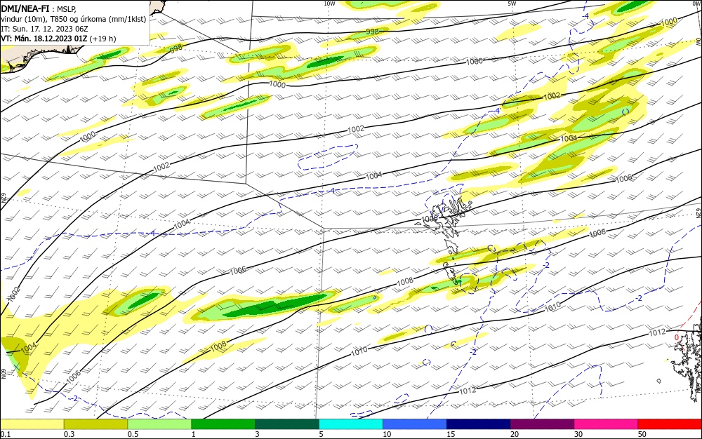Select the dark green legend block starting at 3

[287, 424]
